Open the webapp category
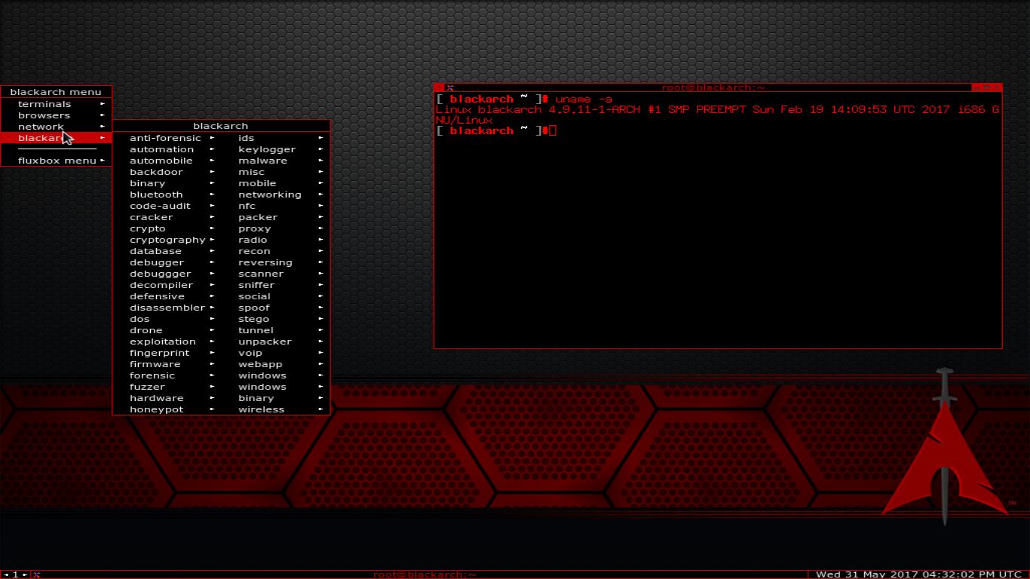 pos(260,364)
